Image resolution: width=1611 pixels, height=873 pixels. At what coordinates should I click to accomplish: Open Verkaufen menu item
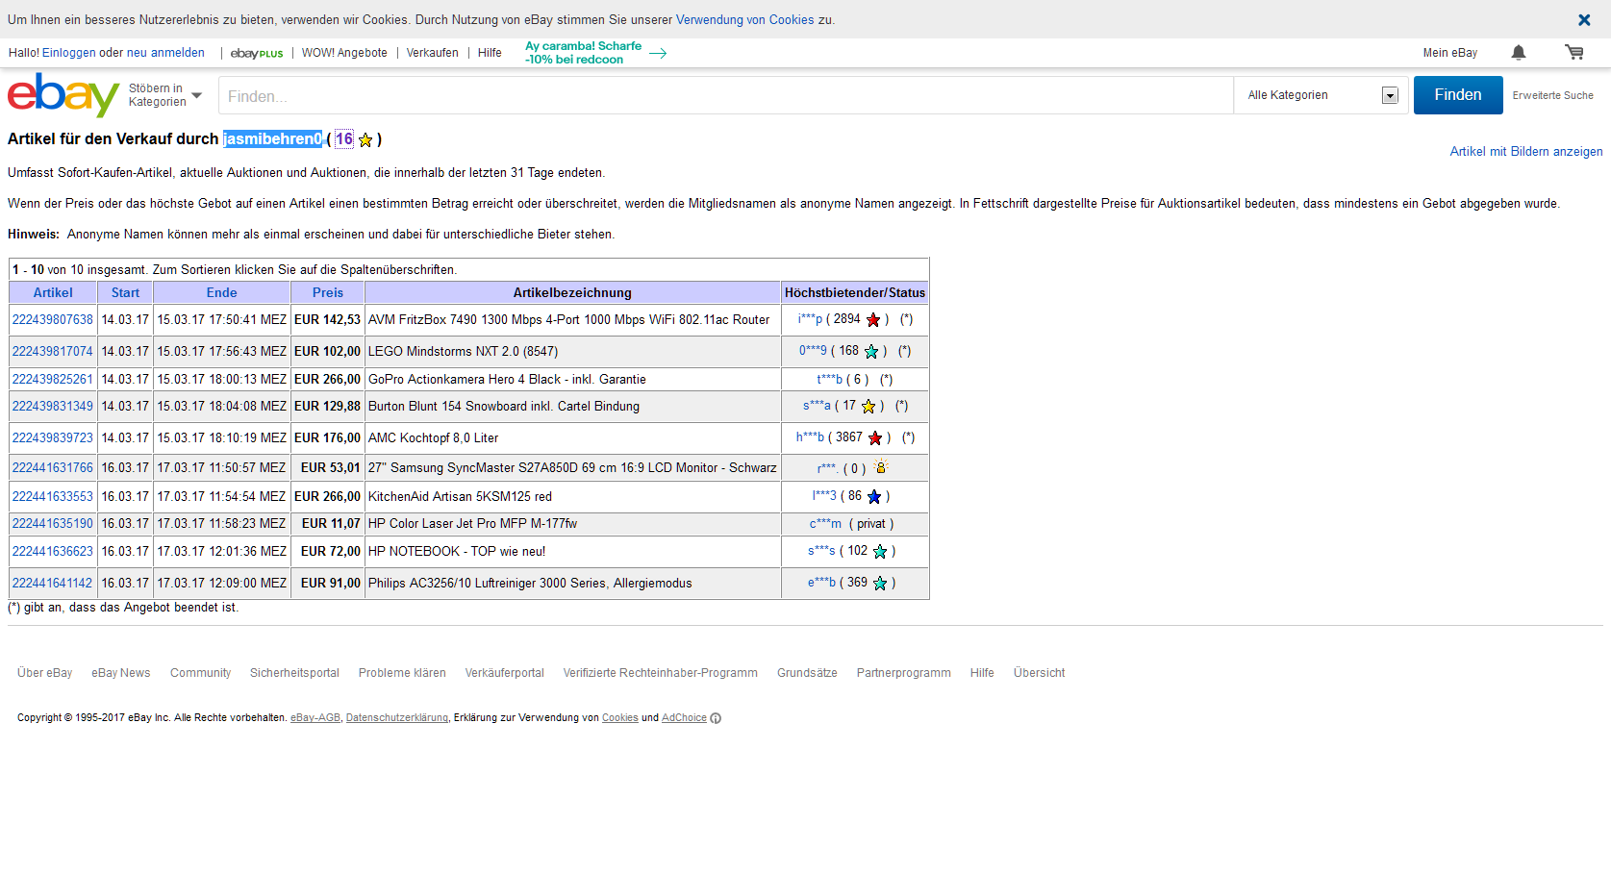click(433, 53)
